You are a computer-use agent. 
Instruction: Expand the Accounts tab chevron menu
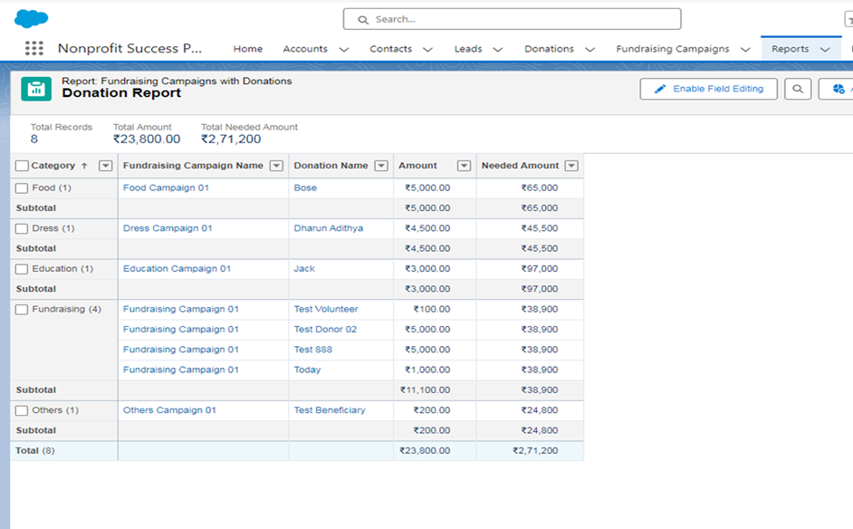(x=344, y=49)
